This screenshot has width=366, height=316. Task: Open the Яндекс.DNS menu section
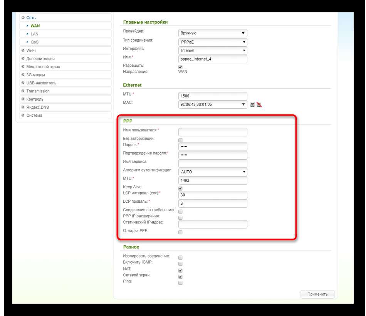pyautogui.click(x=65, y=107)
